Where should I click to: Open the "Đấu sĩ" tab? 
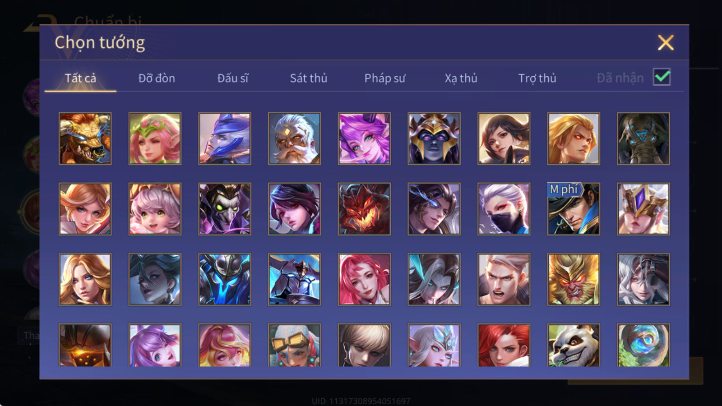(x=233, y=78)
